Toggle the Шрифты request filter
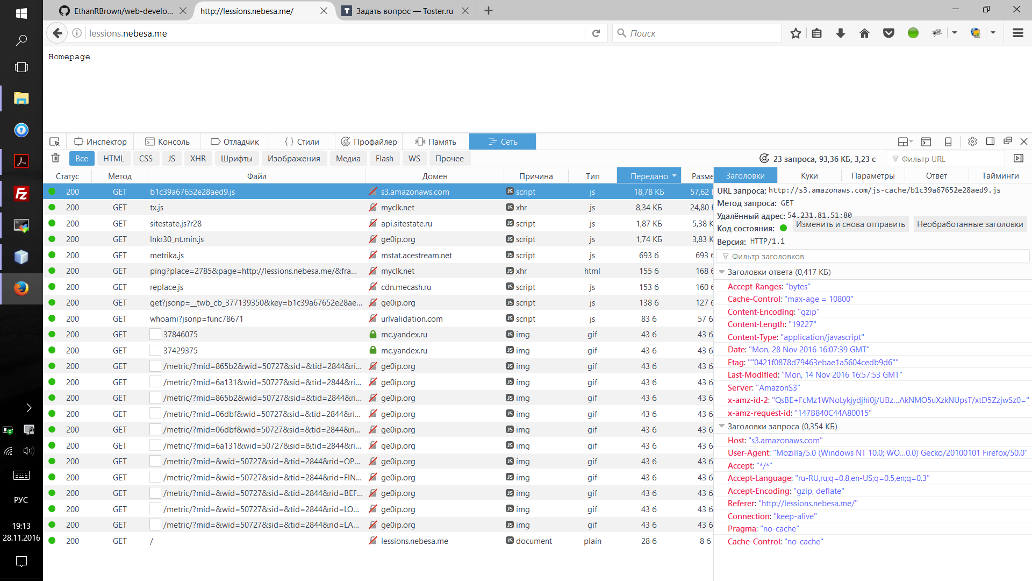Image resolution: width=1032 pixels, height=581 pixels. click(x=236, y=158)
